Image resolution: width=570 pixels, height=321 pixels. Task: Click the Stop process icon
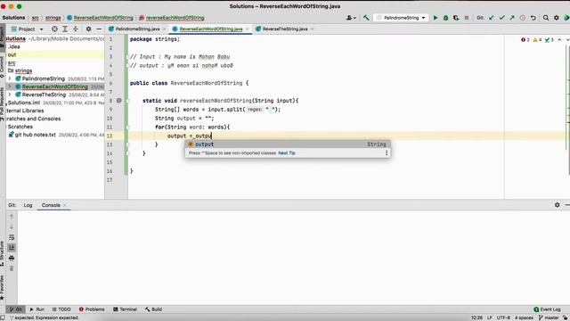click(467, 18)
